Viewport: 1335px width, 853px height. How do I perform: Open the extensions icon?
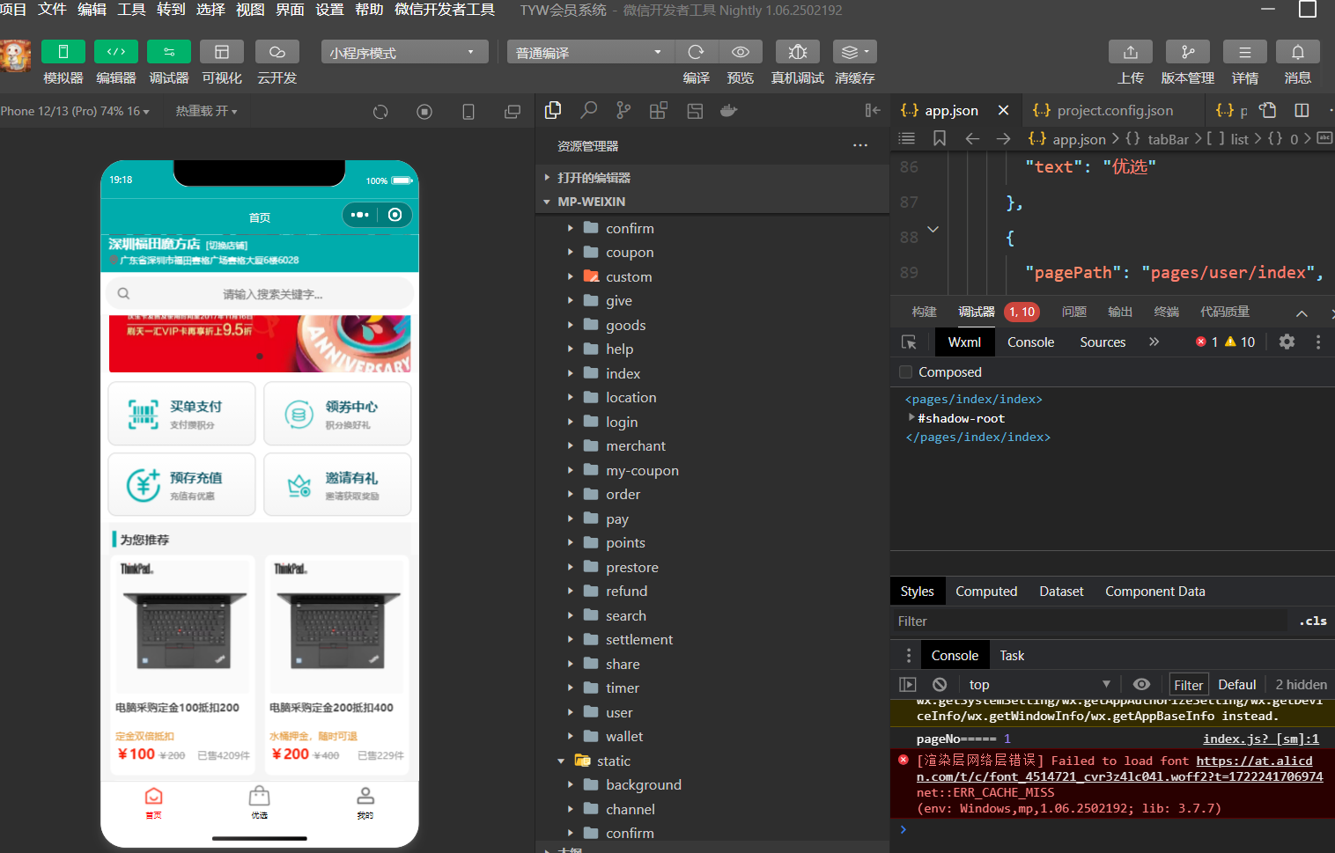[x=659, y=111]
